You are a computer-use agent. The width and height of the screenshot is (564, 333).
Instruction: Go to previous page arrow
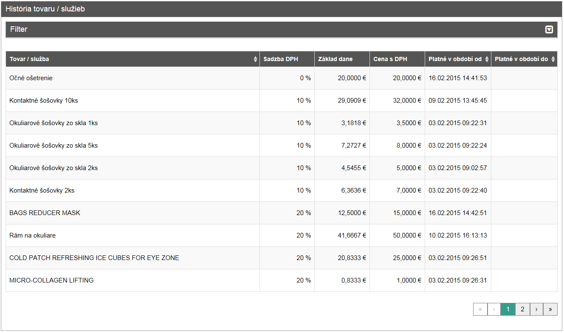494,309
